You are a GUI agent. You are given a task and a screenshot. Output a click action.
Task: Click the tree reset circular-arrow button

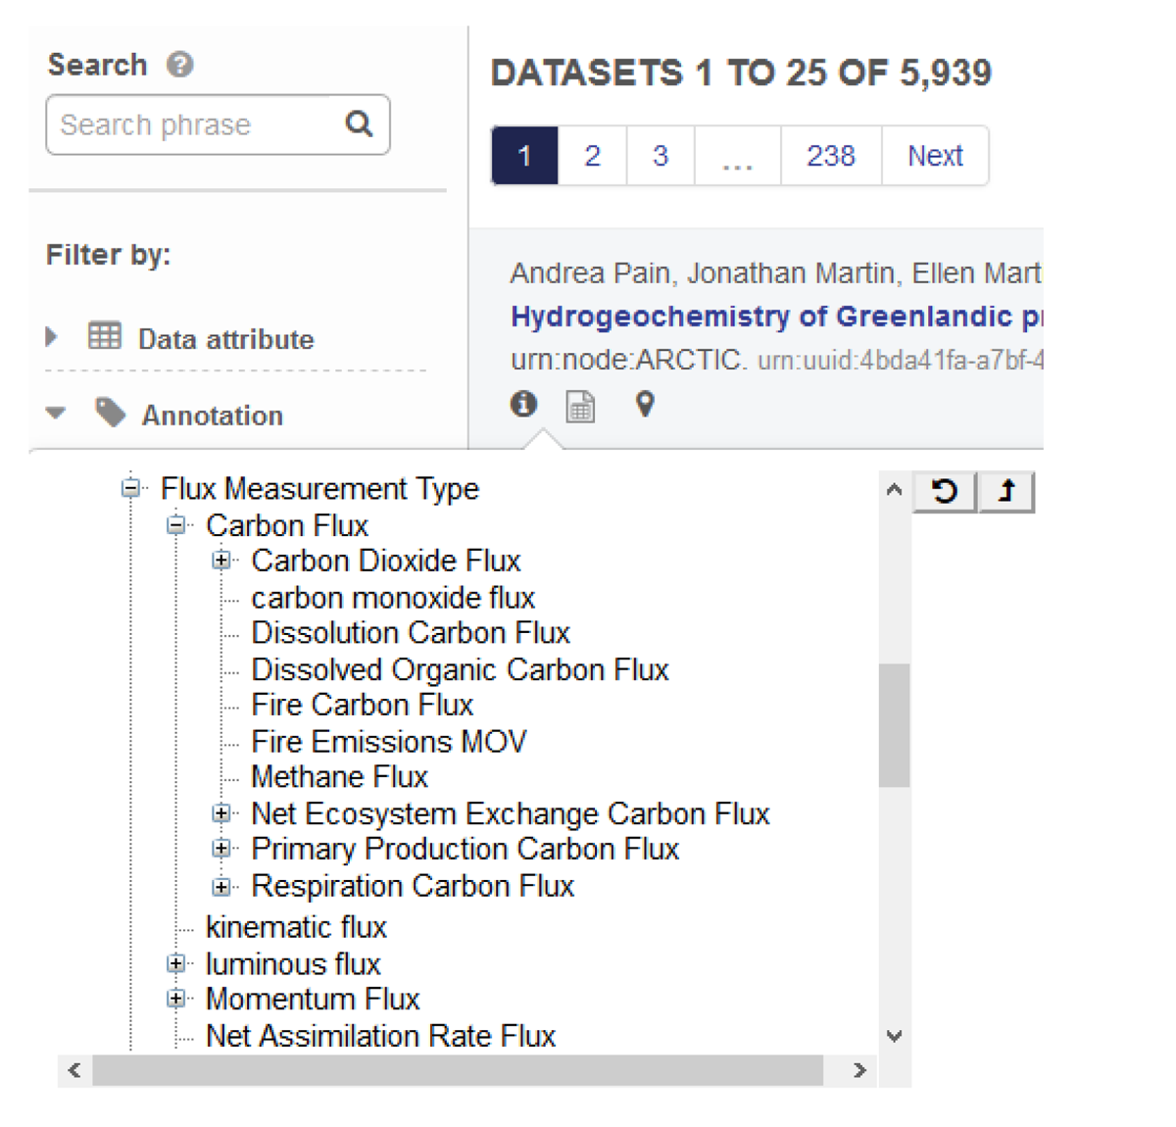[x=945, y=491]
